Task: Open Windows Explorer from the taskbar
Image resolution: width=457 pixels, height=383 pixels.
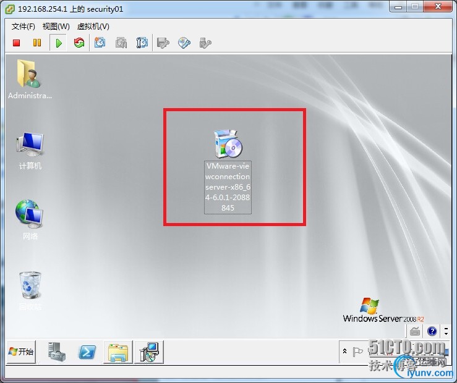Action: (x=118, y=352)
